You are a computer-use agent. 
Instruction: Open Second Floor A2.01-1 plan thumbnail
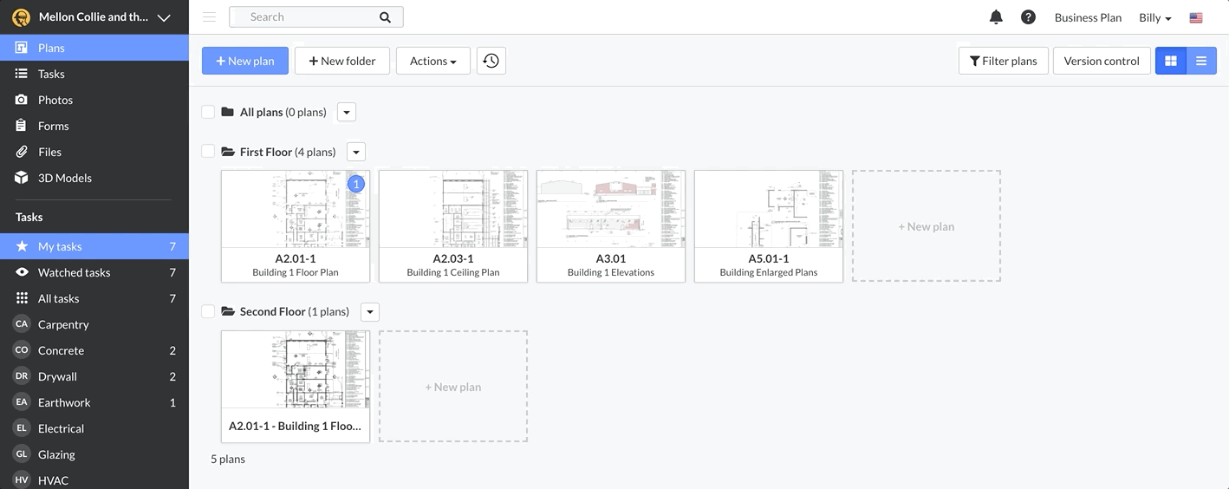[x=296, y=386]
